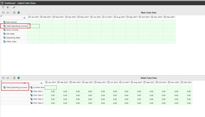The width and height of the screenshot is (205, 117).
Task: Click the save icon in Detail Cube View
Action: [x=8, y=78]
